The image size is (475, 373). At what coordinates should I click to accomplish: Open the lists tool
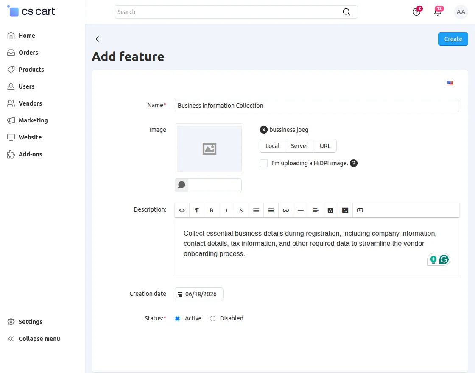256,210
